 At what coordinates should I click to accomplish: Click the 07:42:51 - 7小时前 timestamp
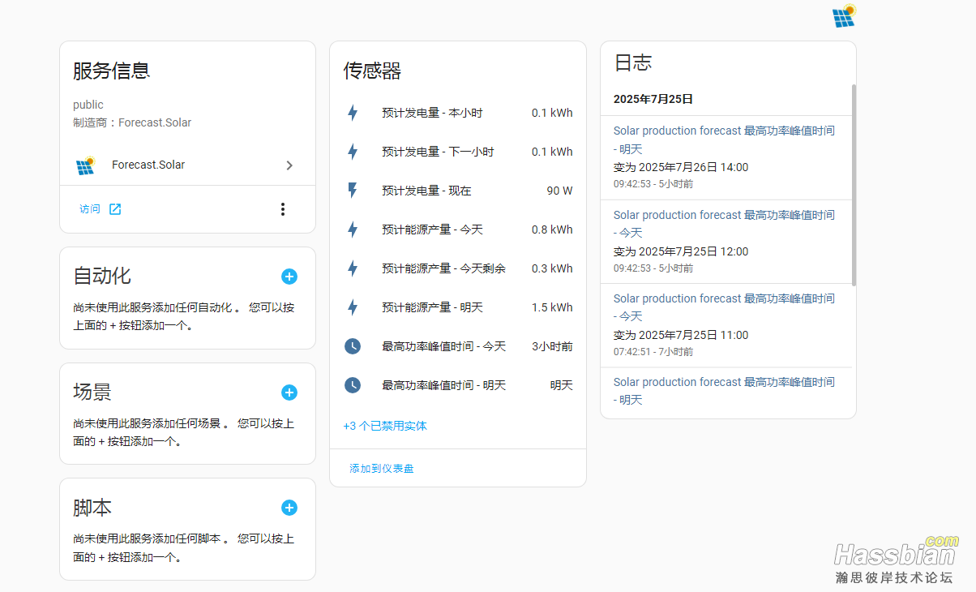tap(653, 352)
